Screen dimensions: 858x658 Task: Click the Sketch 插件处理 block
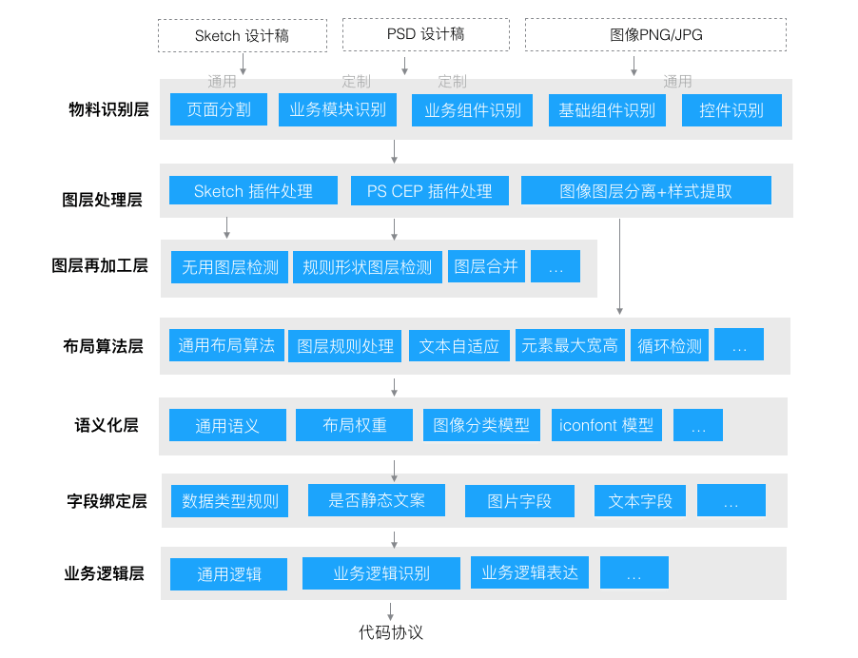pos(253,190)
